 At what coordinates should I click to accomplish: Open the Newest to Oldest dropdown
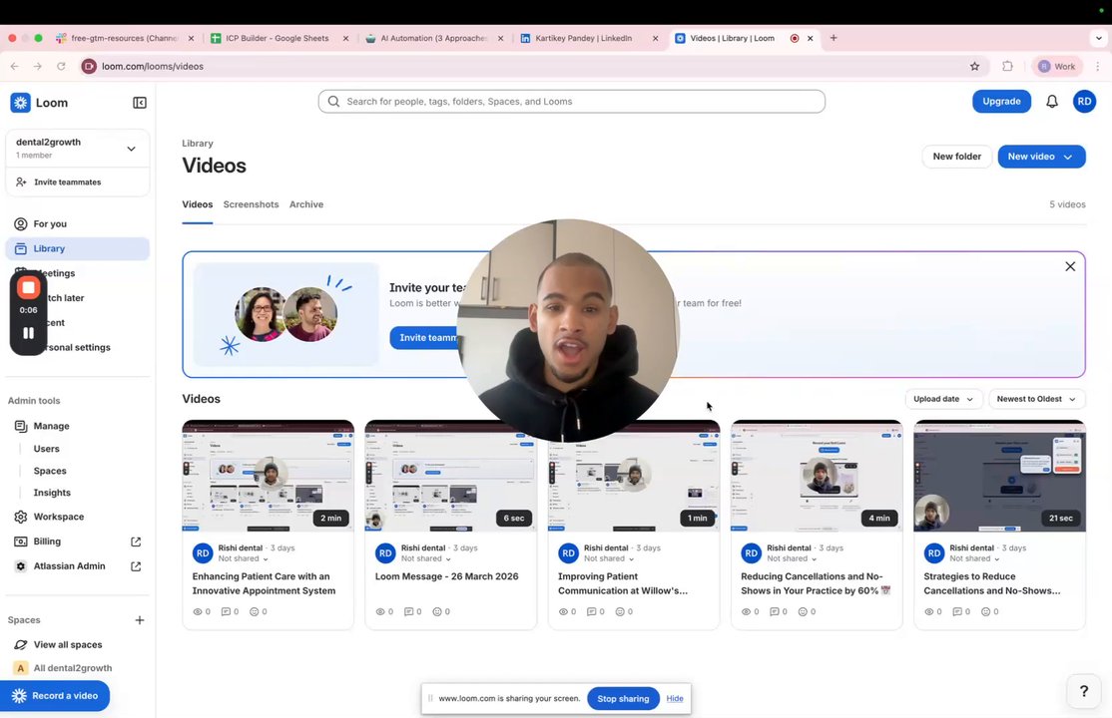pos(1037,399)
